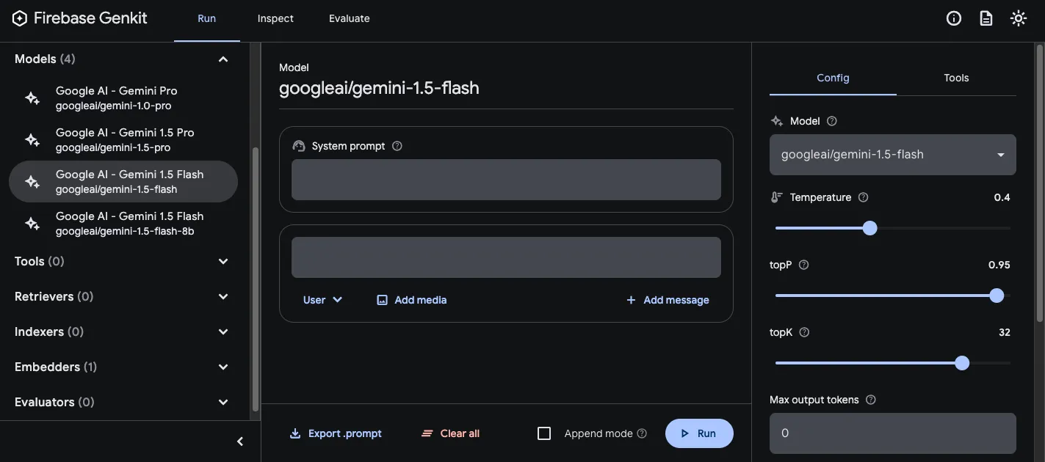Screen dimensions: 1045x462
Task: Click System prompt help icon
Action: [397, 146]
